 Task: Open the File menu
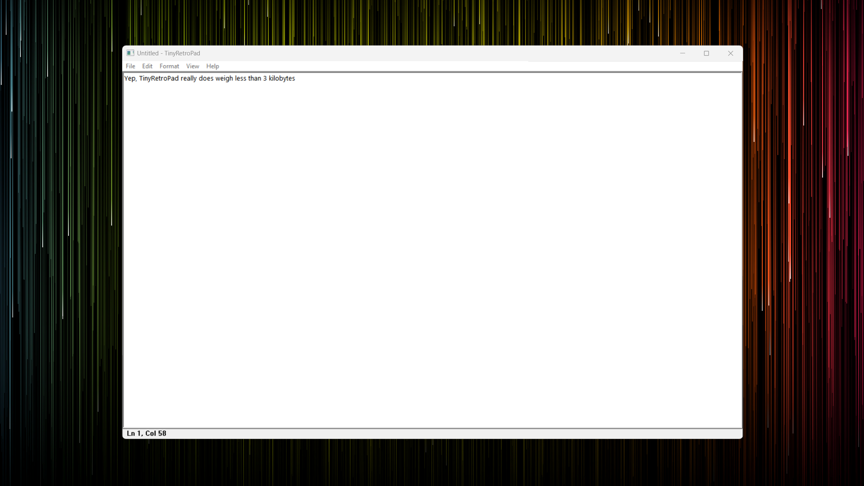pos(130,66)
